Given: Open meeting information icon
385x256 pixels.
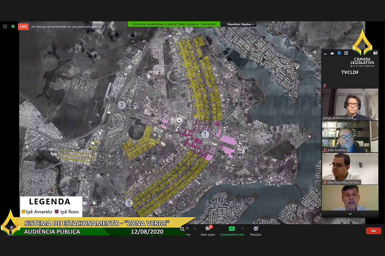Looking at the screenshot, I should (x=5, y=26).
